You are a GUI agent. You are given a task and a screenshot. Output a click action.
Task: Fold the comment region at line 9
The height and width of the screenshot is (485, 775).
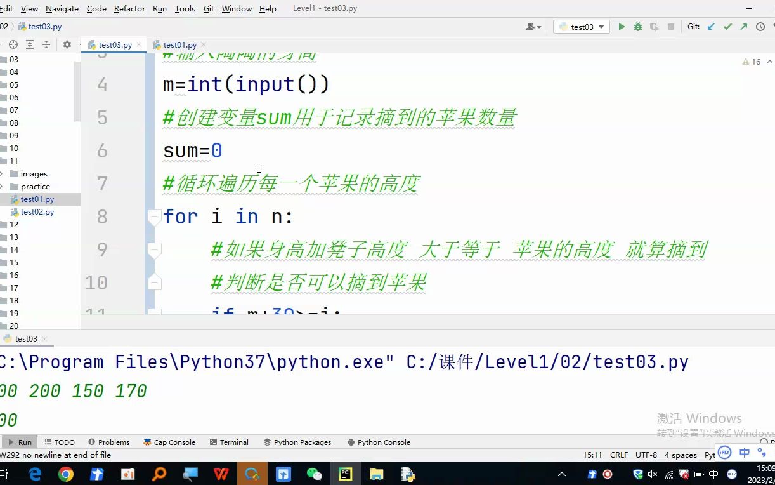(x=154, y=249)
